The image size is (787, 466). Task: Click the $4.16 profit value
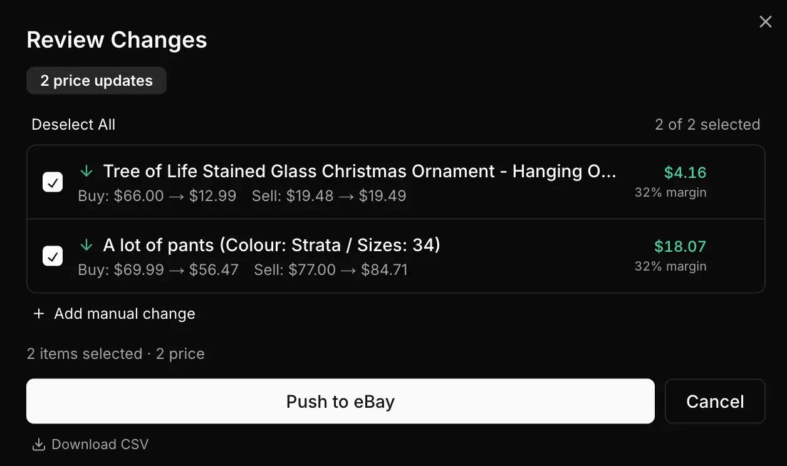[x=685, y=172]
